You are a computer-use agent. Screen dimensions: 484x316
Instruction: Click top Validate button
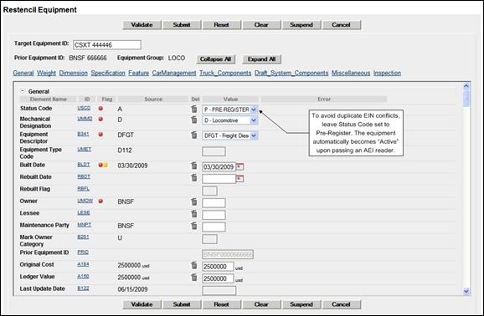pyautogui.click(x=142, y=25)
